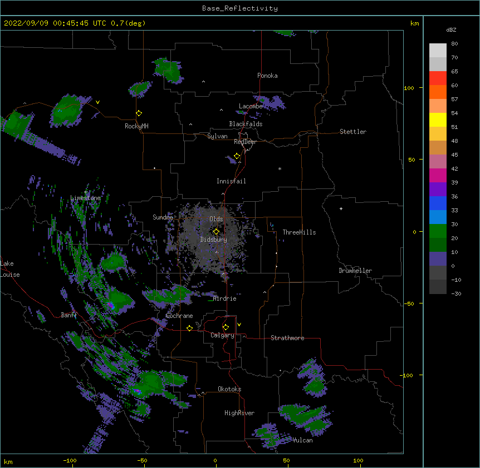Image resolution: width=480 pixels, height=468 pixels.
Task: Click the Limestone label on the map
Action: [x=85, y=198]
